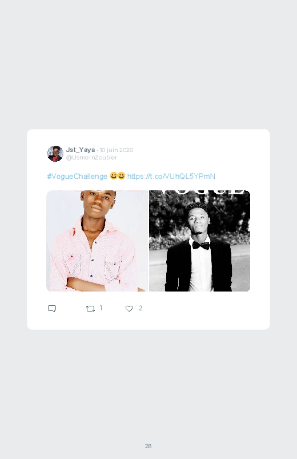Follow the https://t.co/VUhQL5YPmN link

pyautogui.click(x=171, y=176)
